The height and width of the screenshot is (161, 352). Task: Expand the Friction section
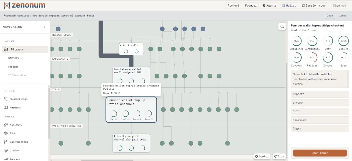tap(320, 120)
